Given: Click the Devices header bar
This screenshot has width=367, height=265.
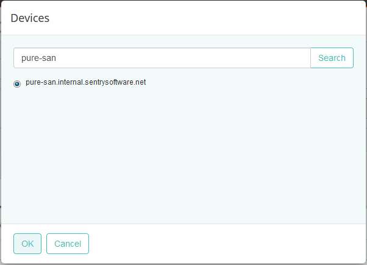Looking at the screenshot, I should pyautogui.click(x=183, y=18).
